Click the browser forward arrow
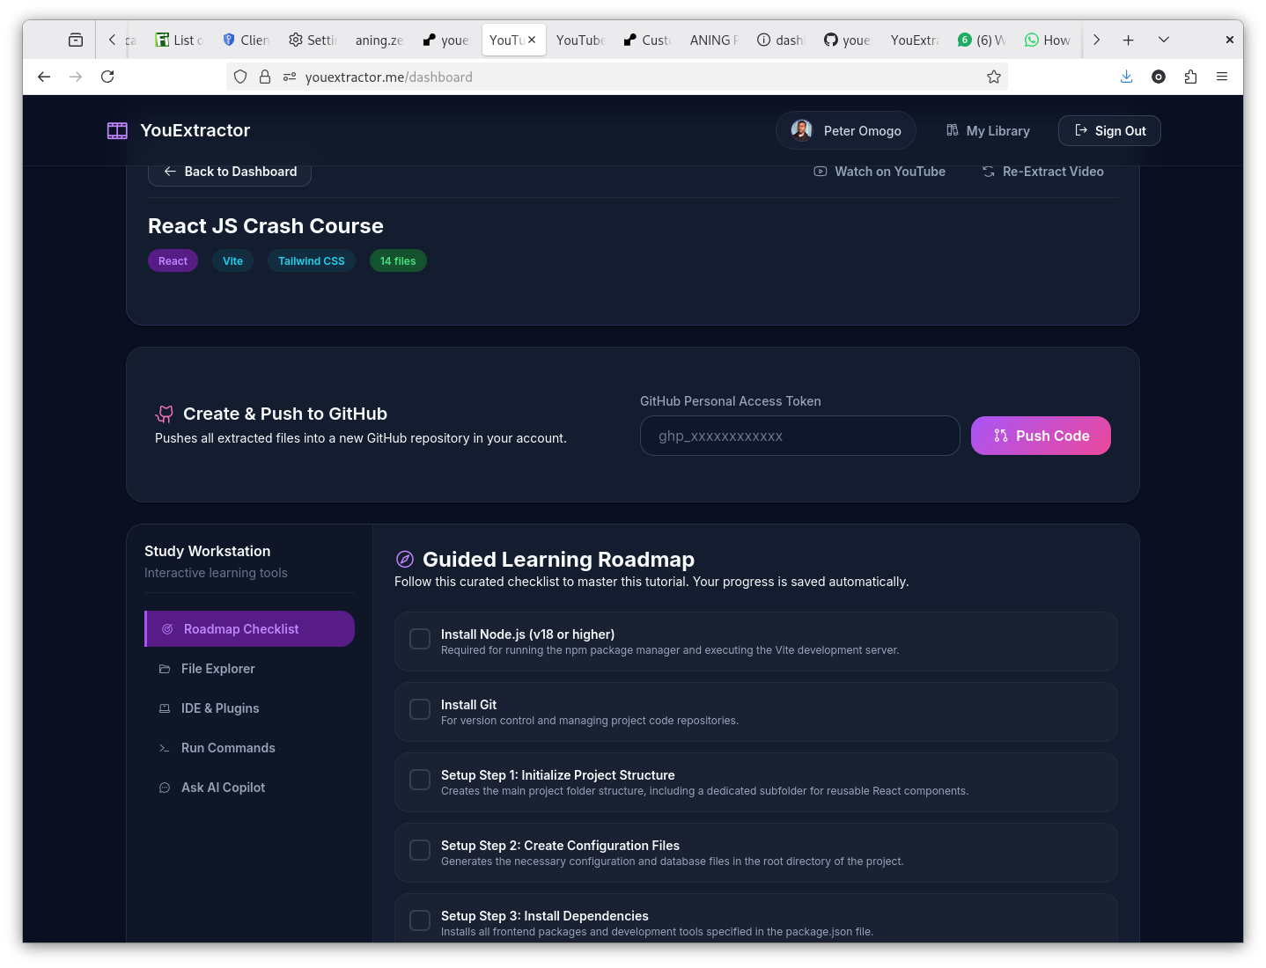Screen dimensions: 1266x968 (x=76, y=77)
